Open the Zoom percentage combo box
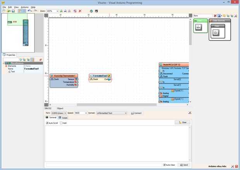This screenshot has height=170, width=240. point(53,11)
